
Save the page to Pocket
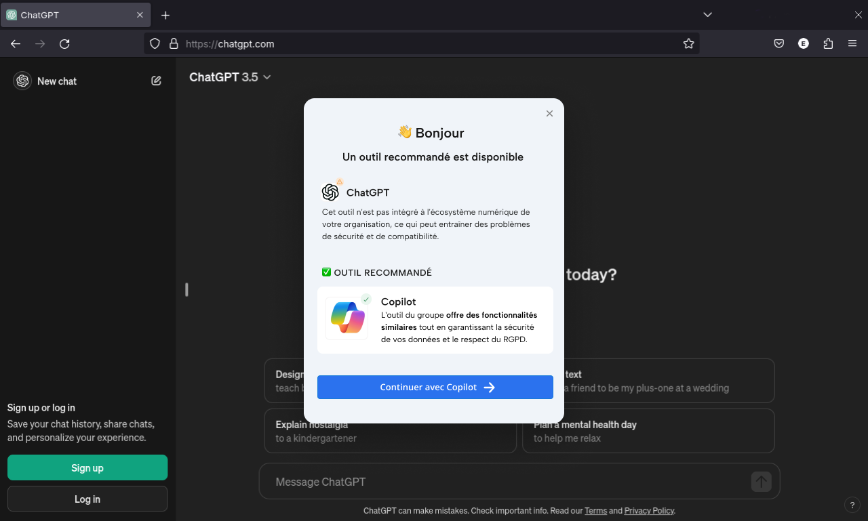[x=778, y=43]
